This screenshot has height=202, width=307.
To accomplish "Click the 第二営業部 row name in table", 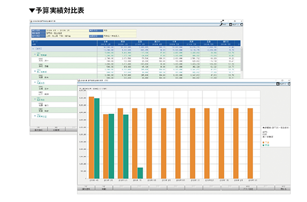I will (42, 72).
